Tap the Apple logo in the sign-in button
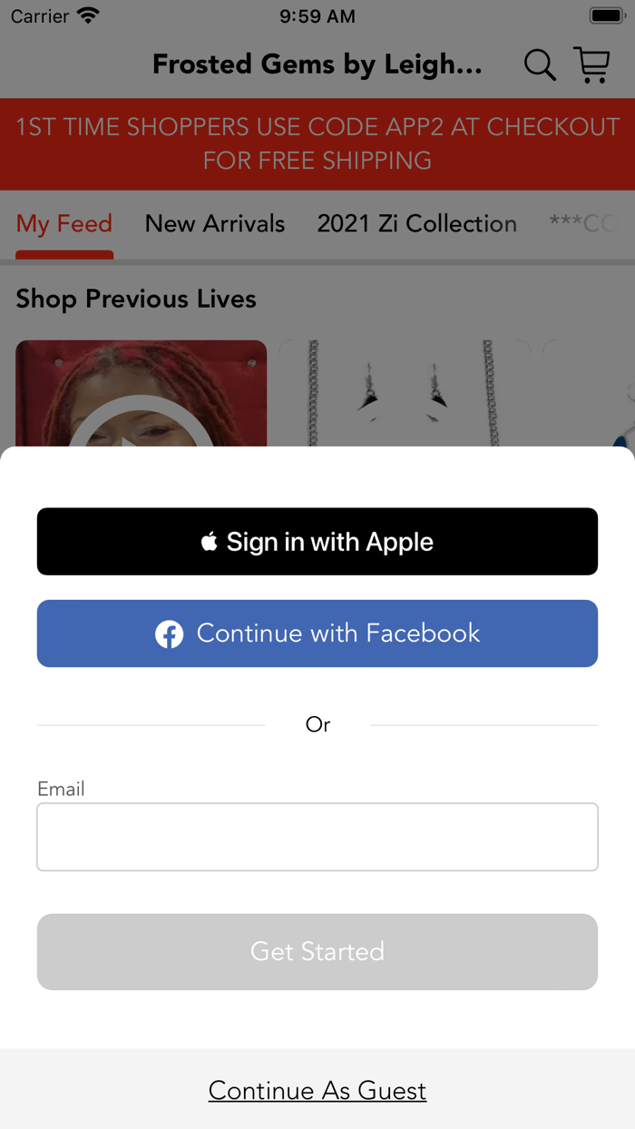The image size is (635, 1129). coord(210,542)
